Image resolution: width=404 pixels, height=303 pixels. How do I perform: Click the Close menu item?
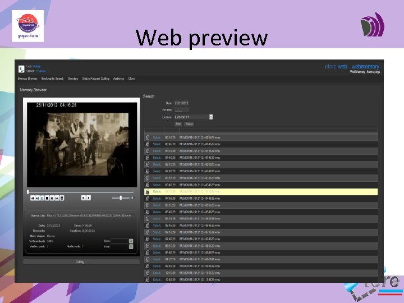131,79
